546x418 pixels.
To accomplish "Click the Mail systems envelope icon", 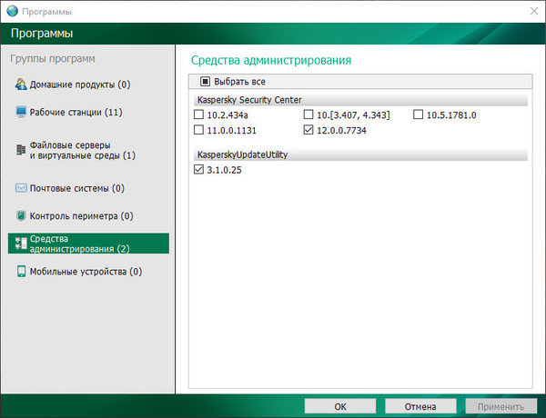I will pos(21,188).
